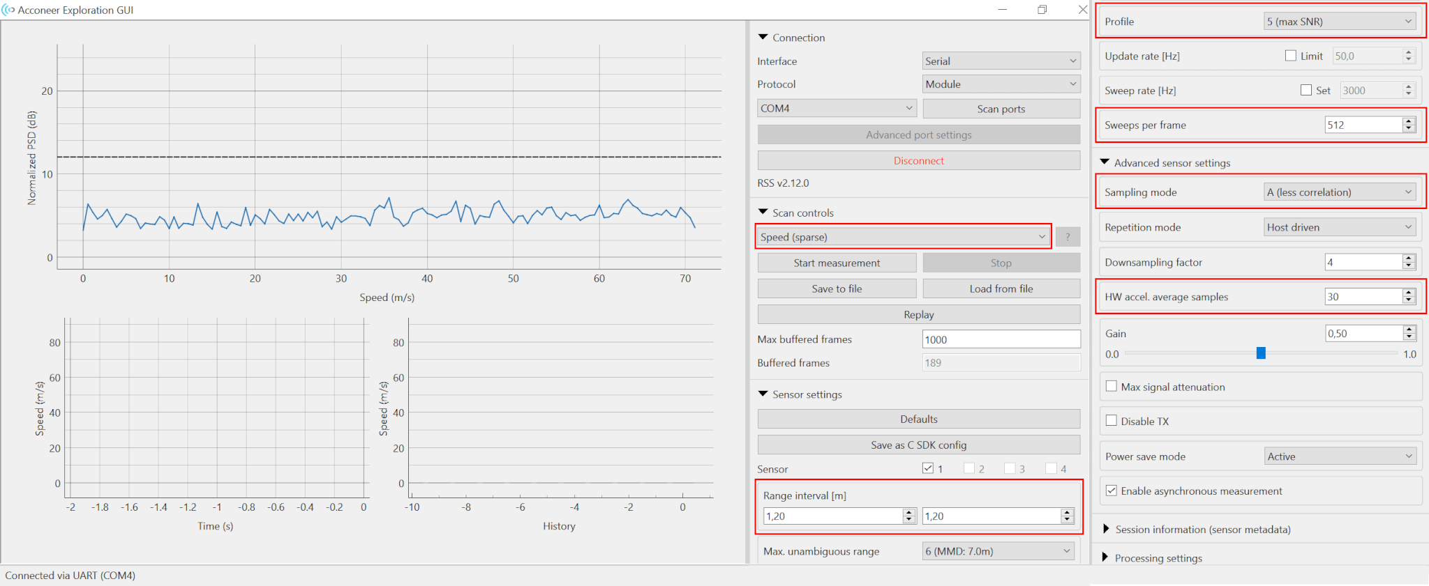
Task: Minimize the Acconeer Exploration GUI window
Action: coord(1003,9)
